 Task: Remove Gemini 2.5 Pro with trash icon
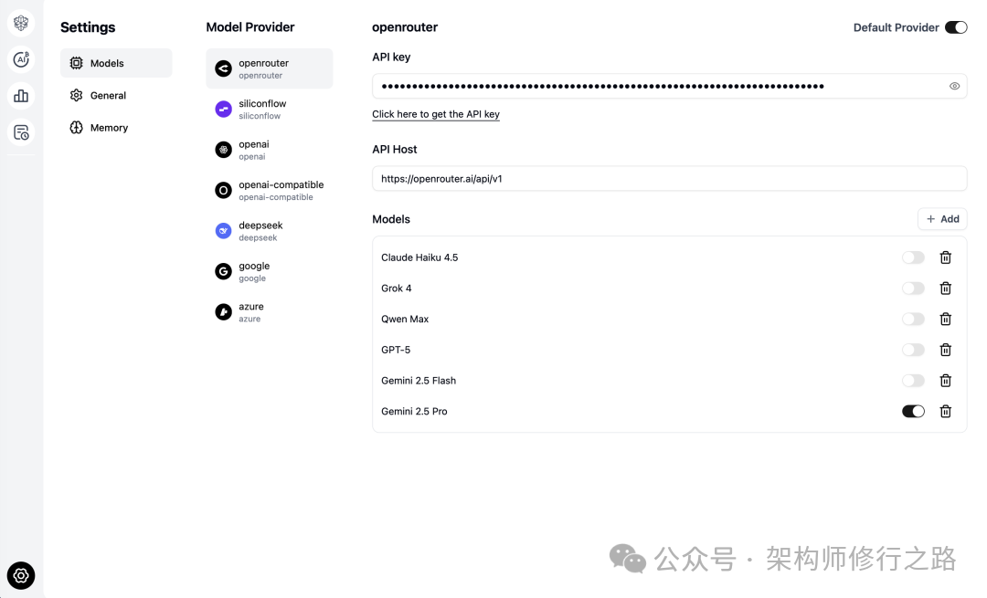coord(946,412)
